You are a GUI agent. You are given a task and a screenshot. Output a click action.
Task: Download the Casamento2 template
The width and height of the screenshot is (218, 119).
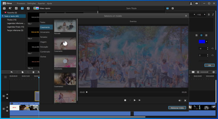coord(74,75)
